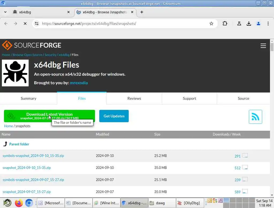274x208 pixels.
Task: Click Home in the header breadcrumb
Action: coord(6,55)
